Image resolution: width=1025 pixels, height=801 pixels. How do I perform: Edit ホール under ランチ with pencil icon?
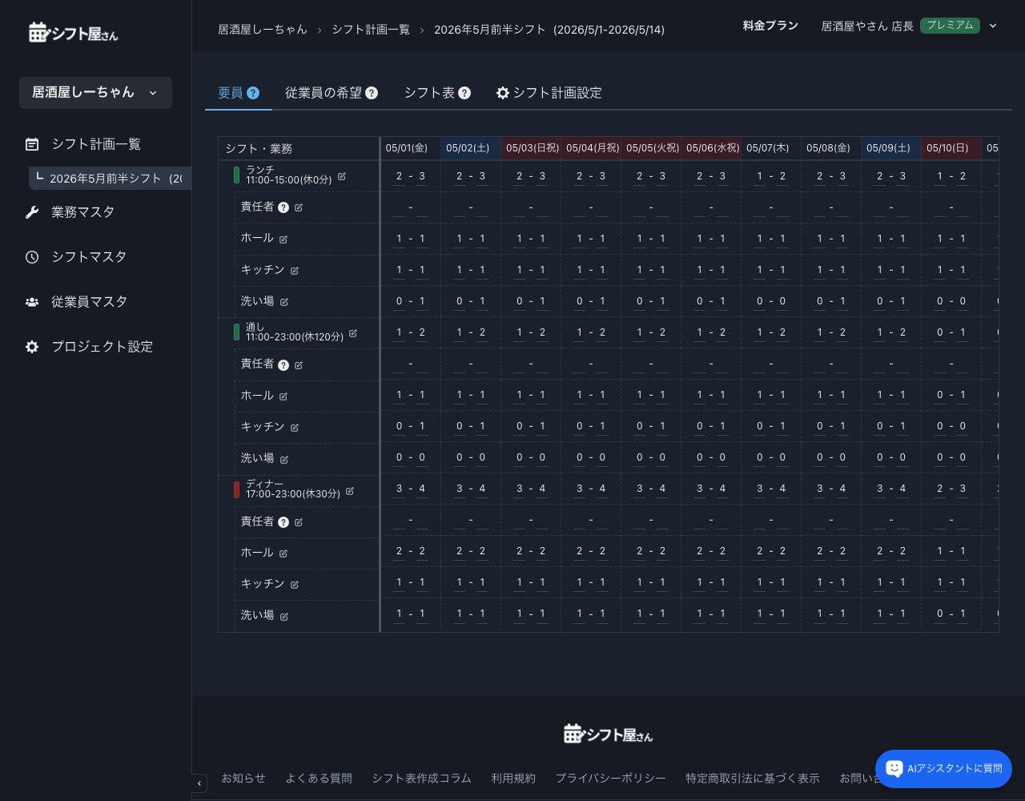pyautogui.click(x=285, y=238)
